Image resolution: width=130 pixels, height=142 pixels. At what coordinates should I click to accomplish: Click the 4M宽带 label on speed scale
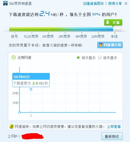81,36
